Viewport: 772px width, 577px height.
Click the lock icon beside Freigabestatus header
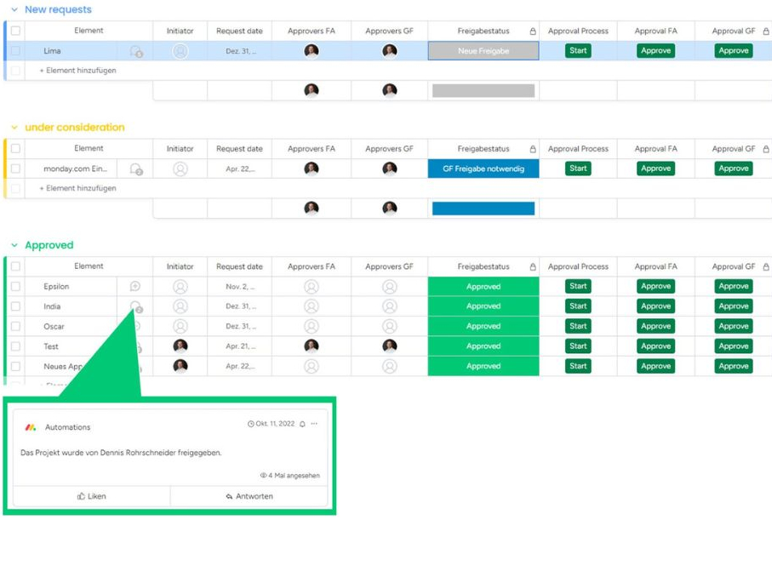point(533,30)
